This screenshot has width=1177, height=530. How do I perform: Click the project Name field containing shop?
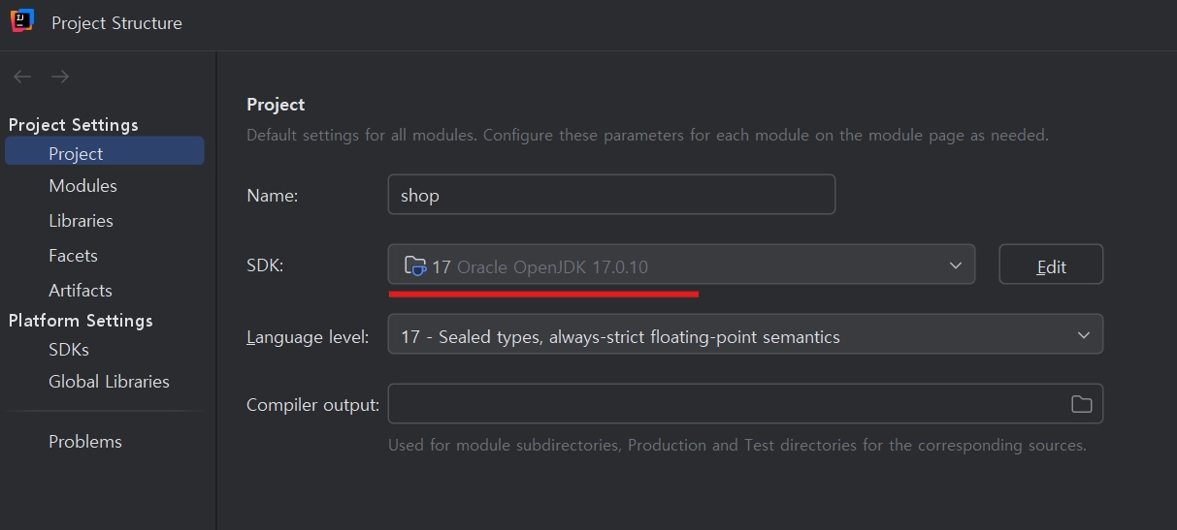tap(611, 195)
